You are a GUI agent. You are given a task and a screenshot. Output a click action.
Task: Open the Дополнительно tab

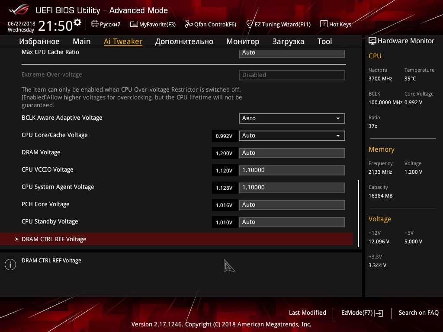[184, 41]
